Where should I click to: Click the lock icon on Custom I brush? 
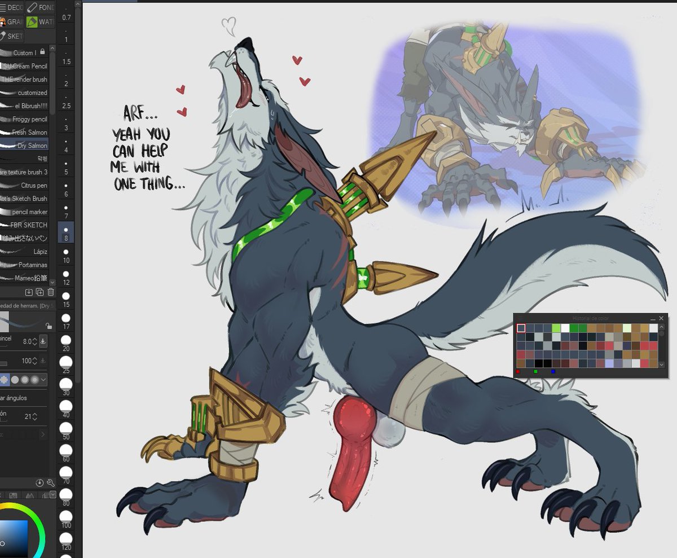[43, 52]
